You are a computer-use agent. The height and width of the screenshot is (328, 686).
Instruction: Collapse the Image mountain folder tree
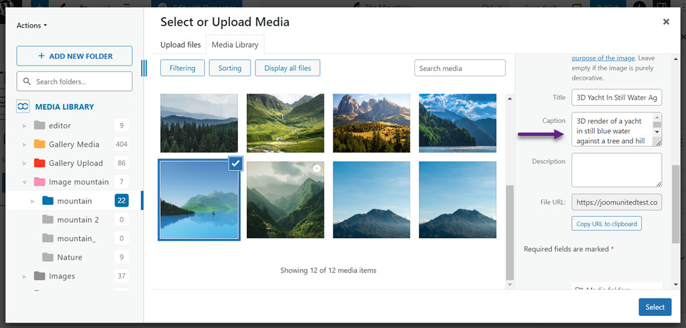click(x=25, y=182)
